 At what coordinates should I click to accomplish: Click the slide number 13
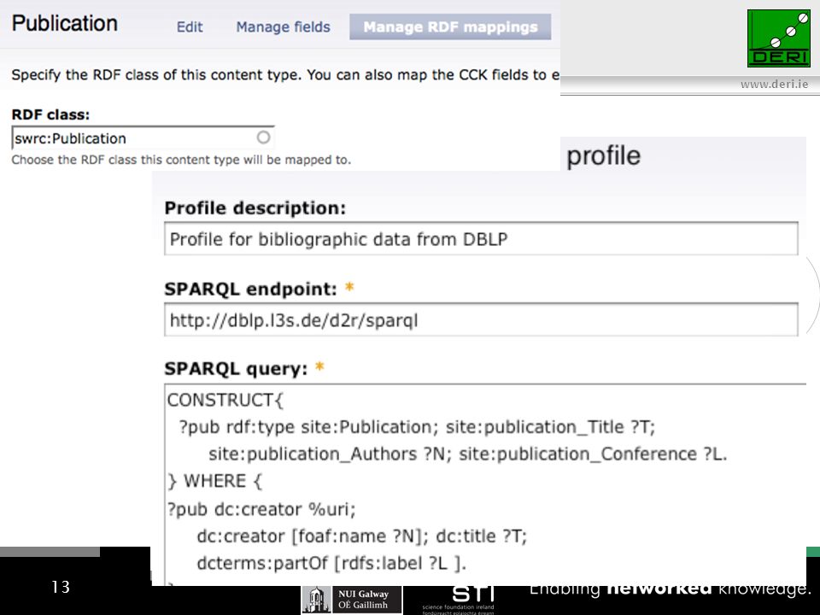(x=61, y=587)
